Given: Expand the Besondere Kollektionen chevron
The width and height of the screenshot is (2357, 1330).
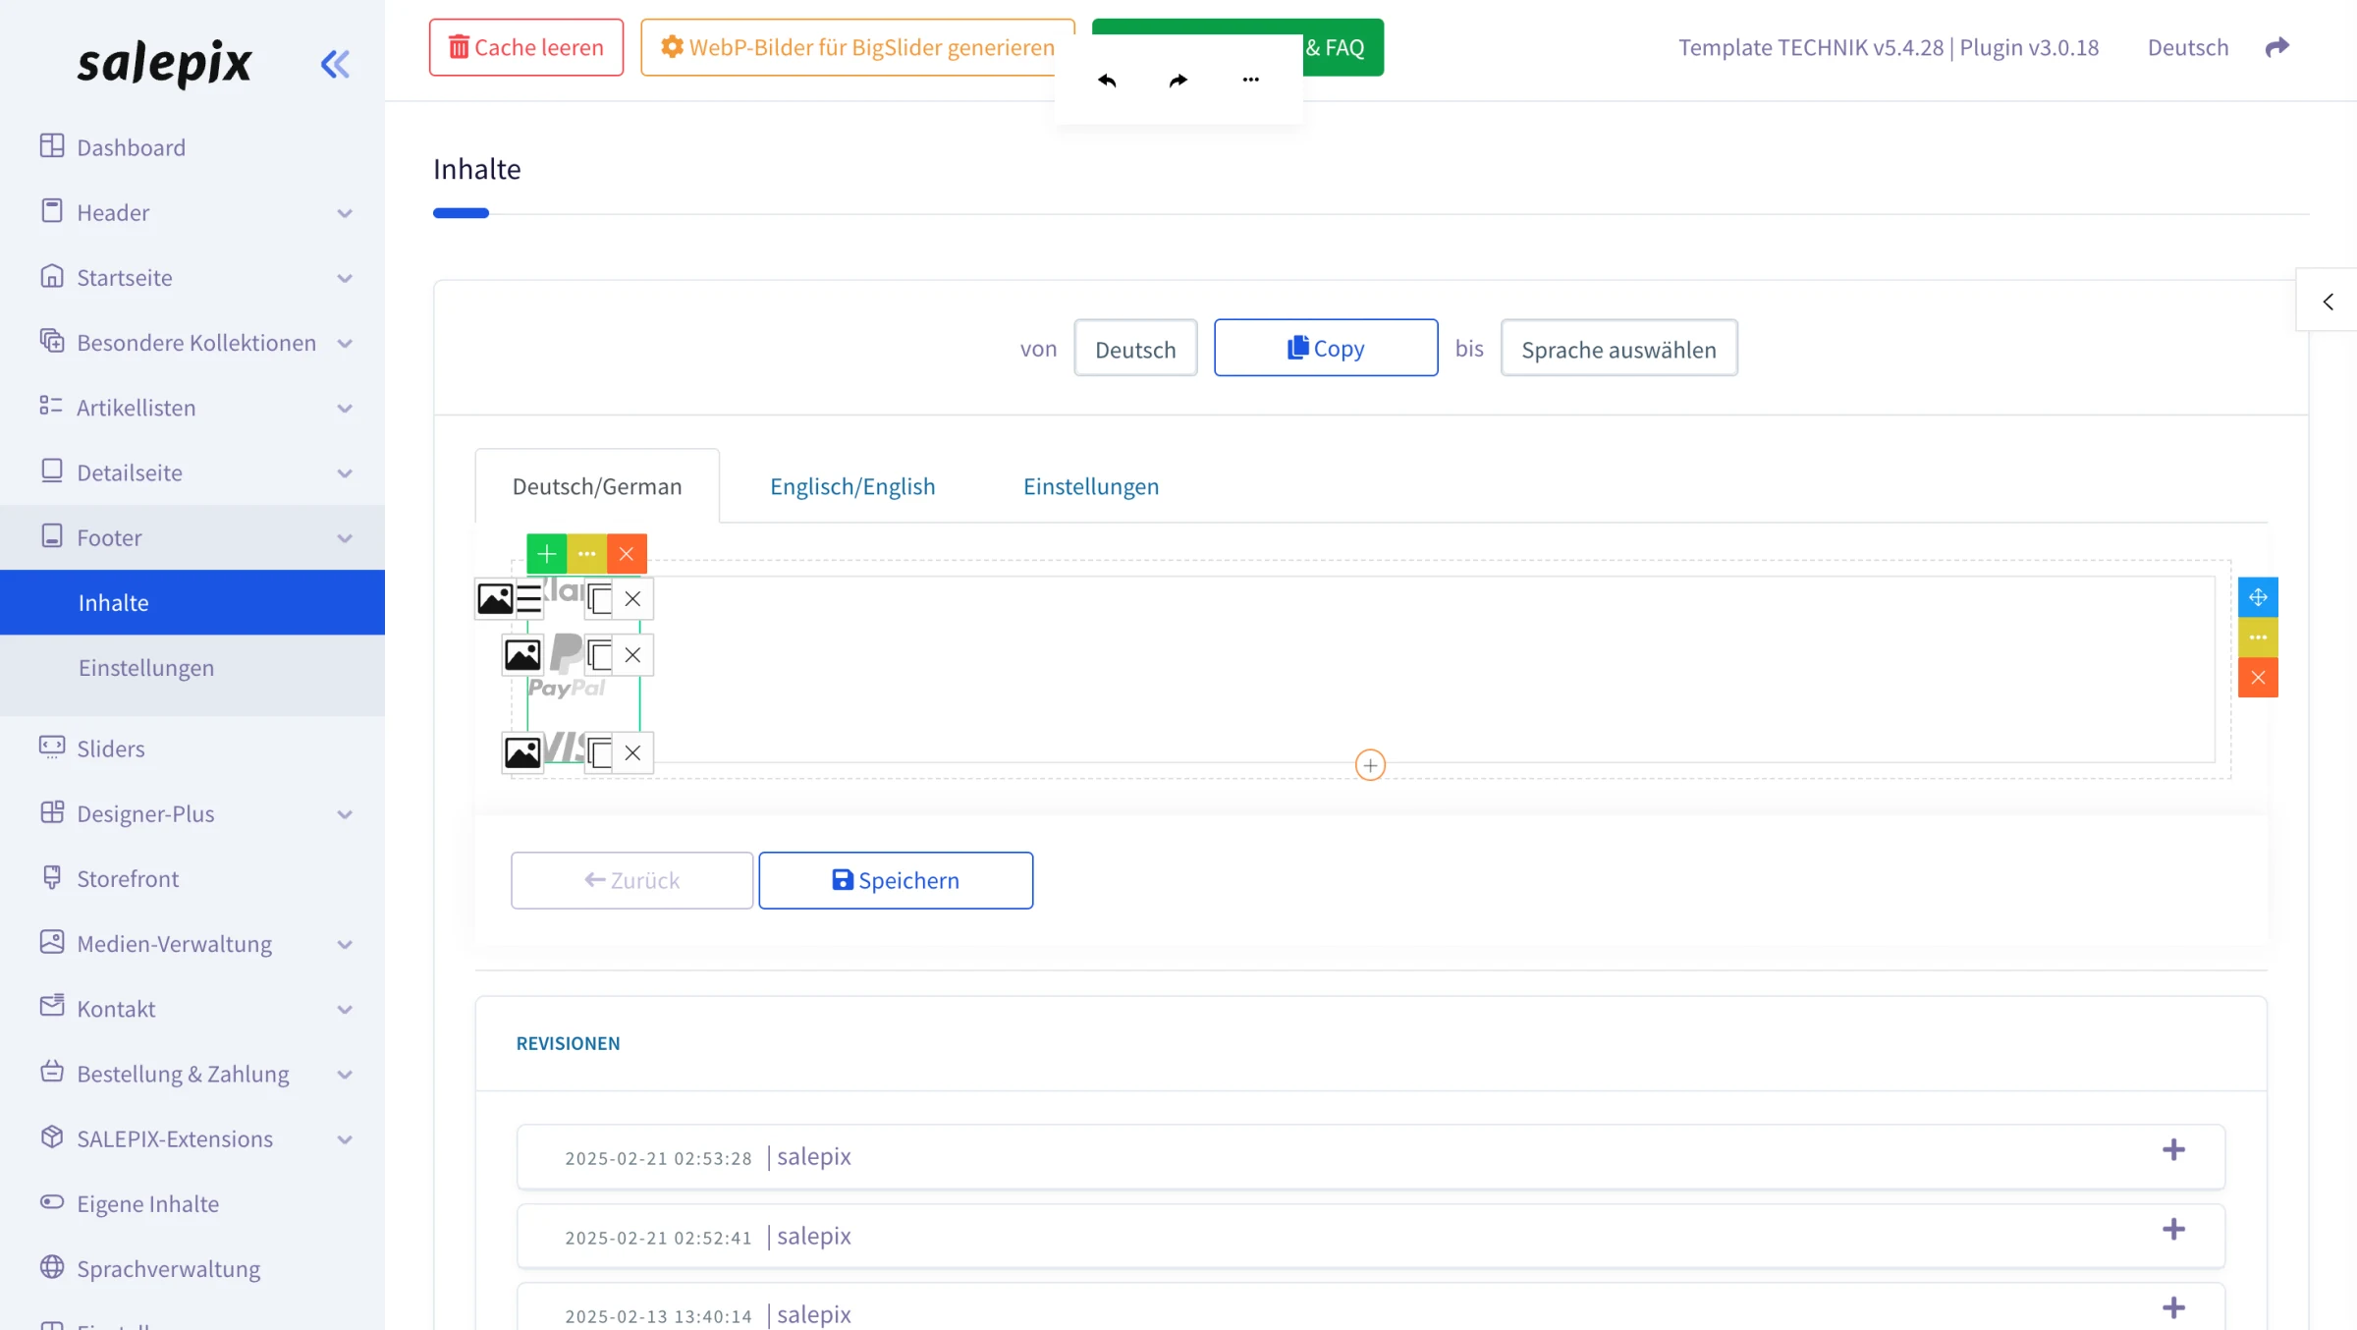Looking at the screenshot, I should (x=345, y=343).
